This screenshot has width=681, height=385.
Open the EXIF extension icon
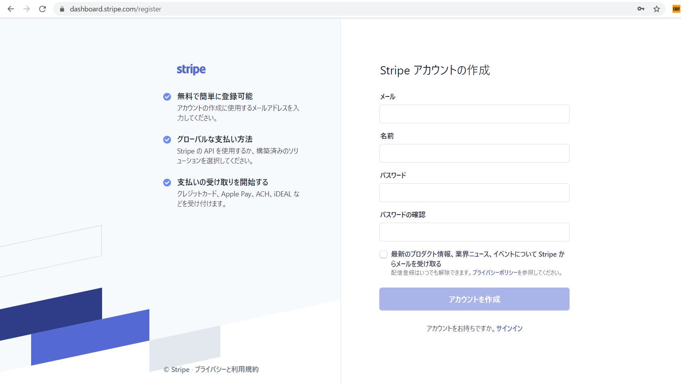coord(676,9)
